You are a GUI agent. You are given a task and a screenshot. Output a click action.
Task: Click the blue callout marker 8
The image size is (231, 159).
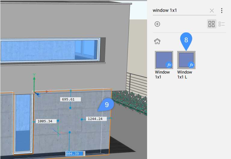pos(186,40)
